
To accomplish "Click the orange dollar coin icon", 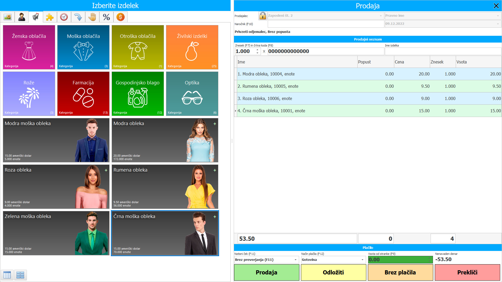I will tap(120, 17).
